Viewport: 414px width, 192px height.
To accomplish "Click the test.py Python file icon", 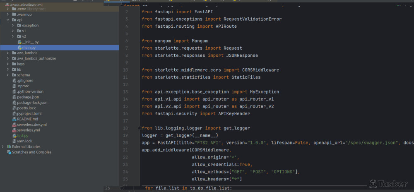I will pos(14,135).
